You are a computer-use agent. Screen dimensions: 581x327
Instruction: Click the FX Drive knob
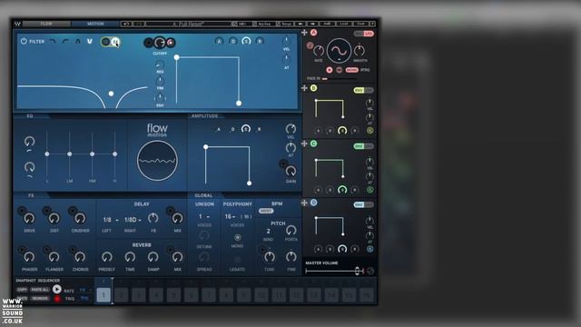coord(29,218)
